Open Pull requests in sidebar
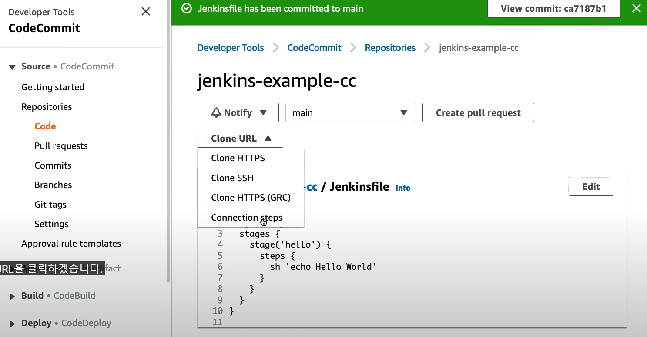Screen dimensions: 647x337 61,146
